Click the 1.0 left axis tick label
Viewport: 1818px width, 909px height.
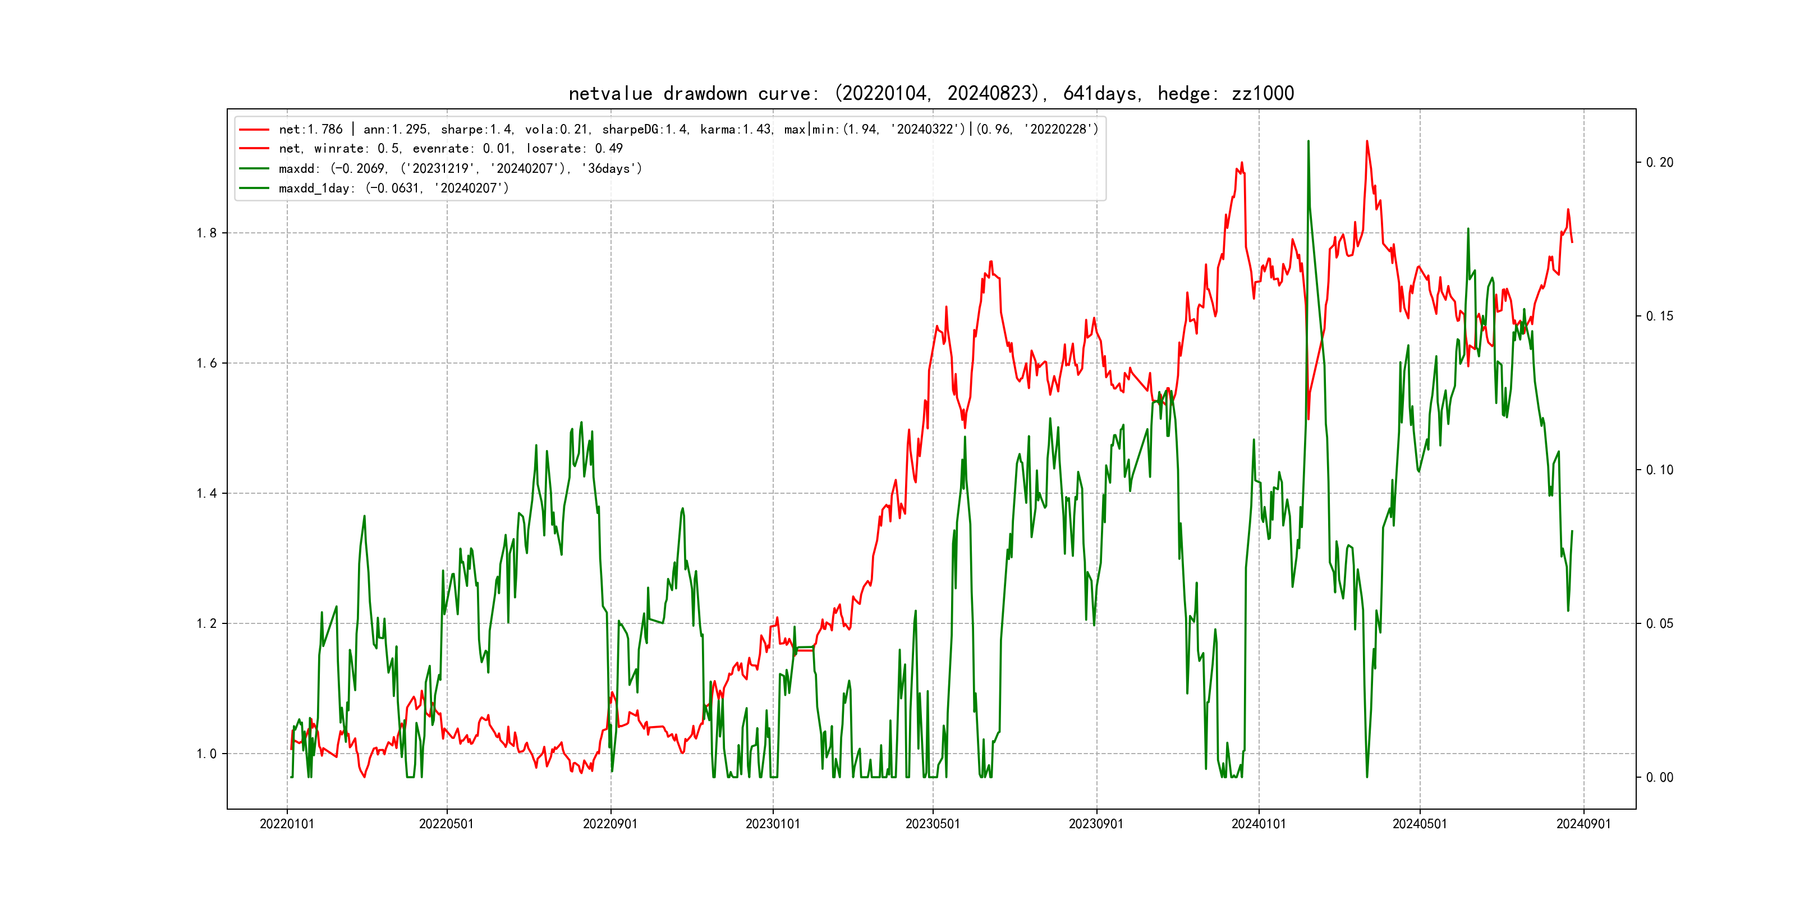(206, 754)
